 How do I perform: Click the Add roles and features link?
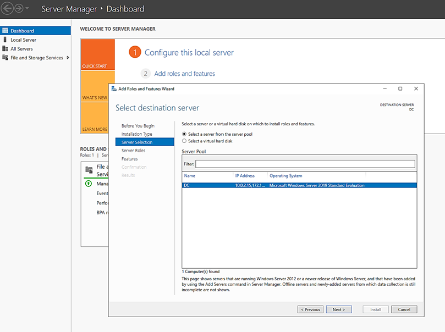184,74
